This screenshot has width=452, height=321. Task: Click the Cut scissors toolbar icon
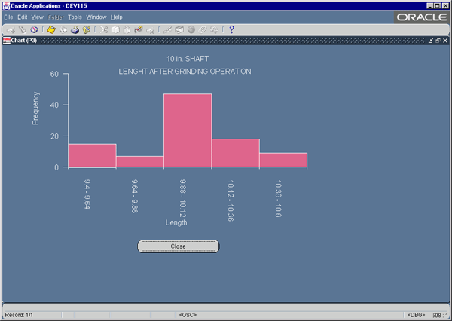104,29
